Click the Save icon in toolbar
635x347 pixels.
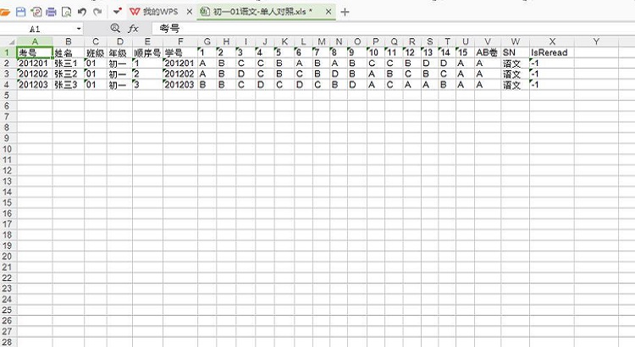pos(21,12)
